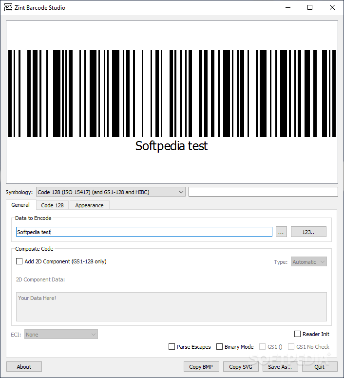This screenshot has width=344, height=378.
Task: Select the General tab
Action: point(20,205)
